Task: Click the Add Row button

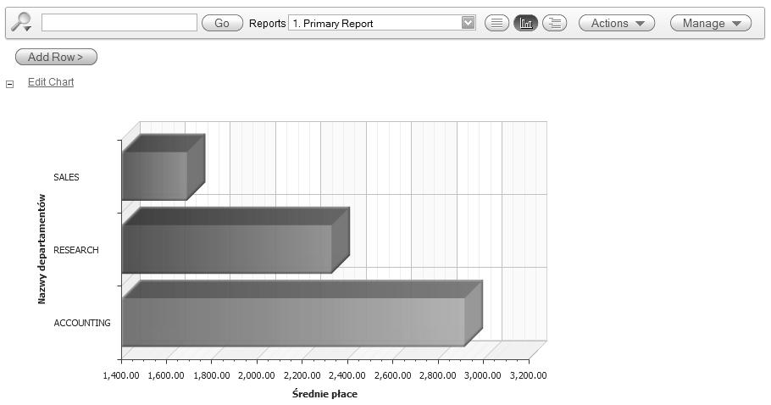Action: pos(56,57)
